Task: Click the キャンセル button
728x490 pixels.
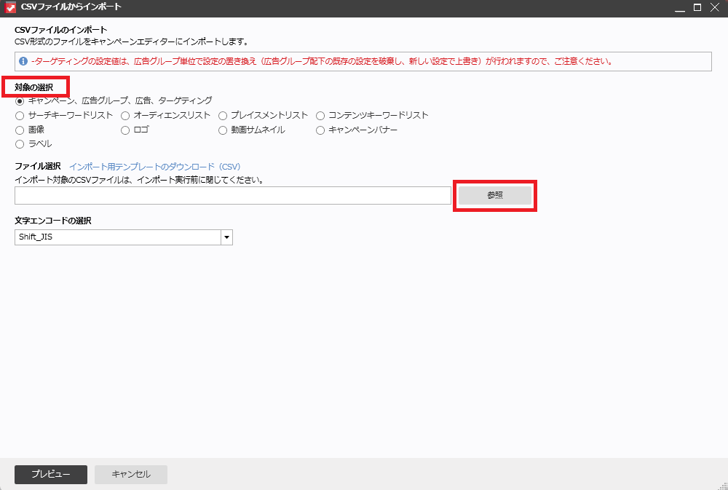Action: [131, 474]
